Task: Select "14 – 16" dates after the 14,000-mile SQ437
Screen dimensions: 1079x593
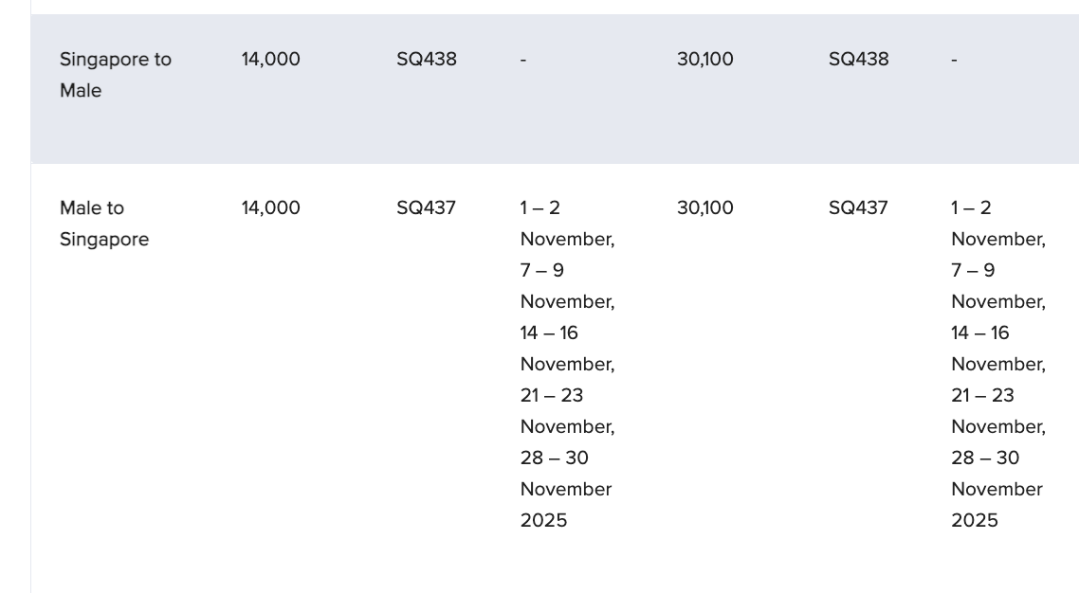Action: pos(549,333)
